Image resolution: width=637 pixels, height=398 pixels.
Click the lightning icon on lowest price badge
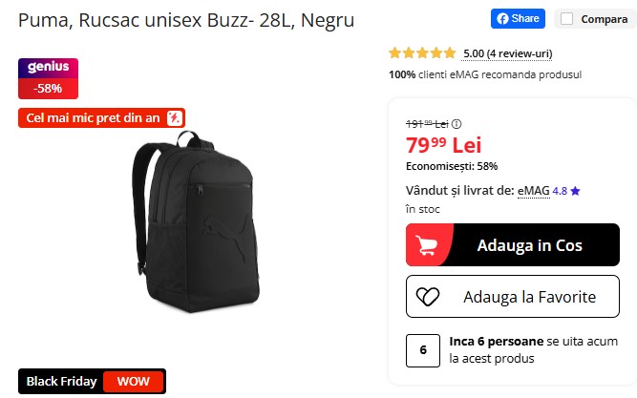pos(175,118)
